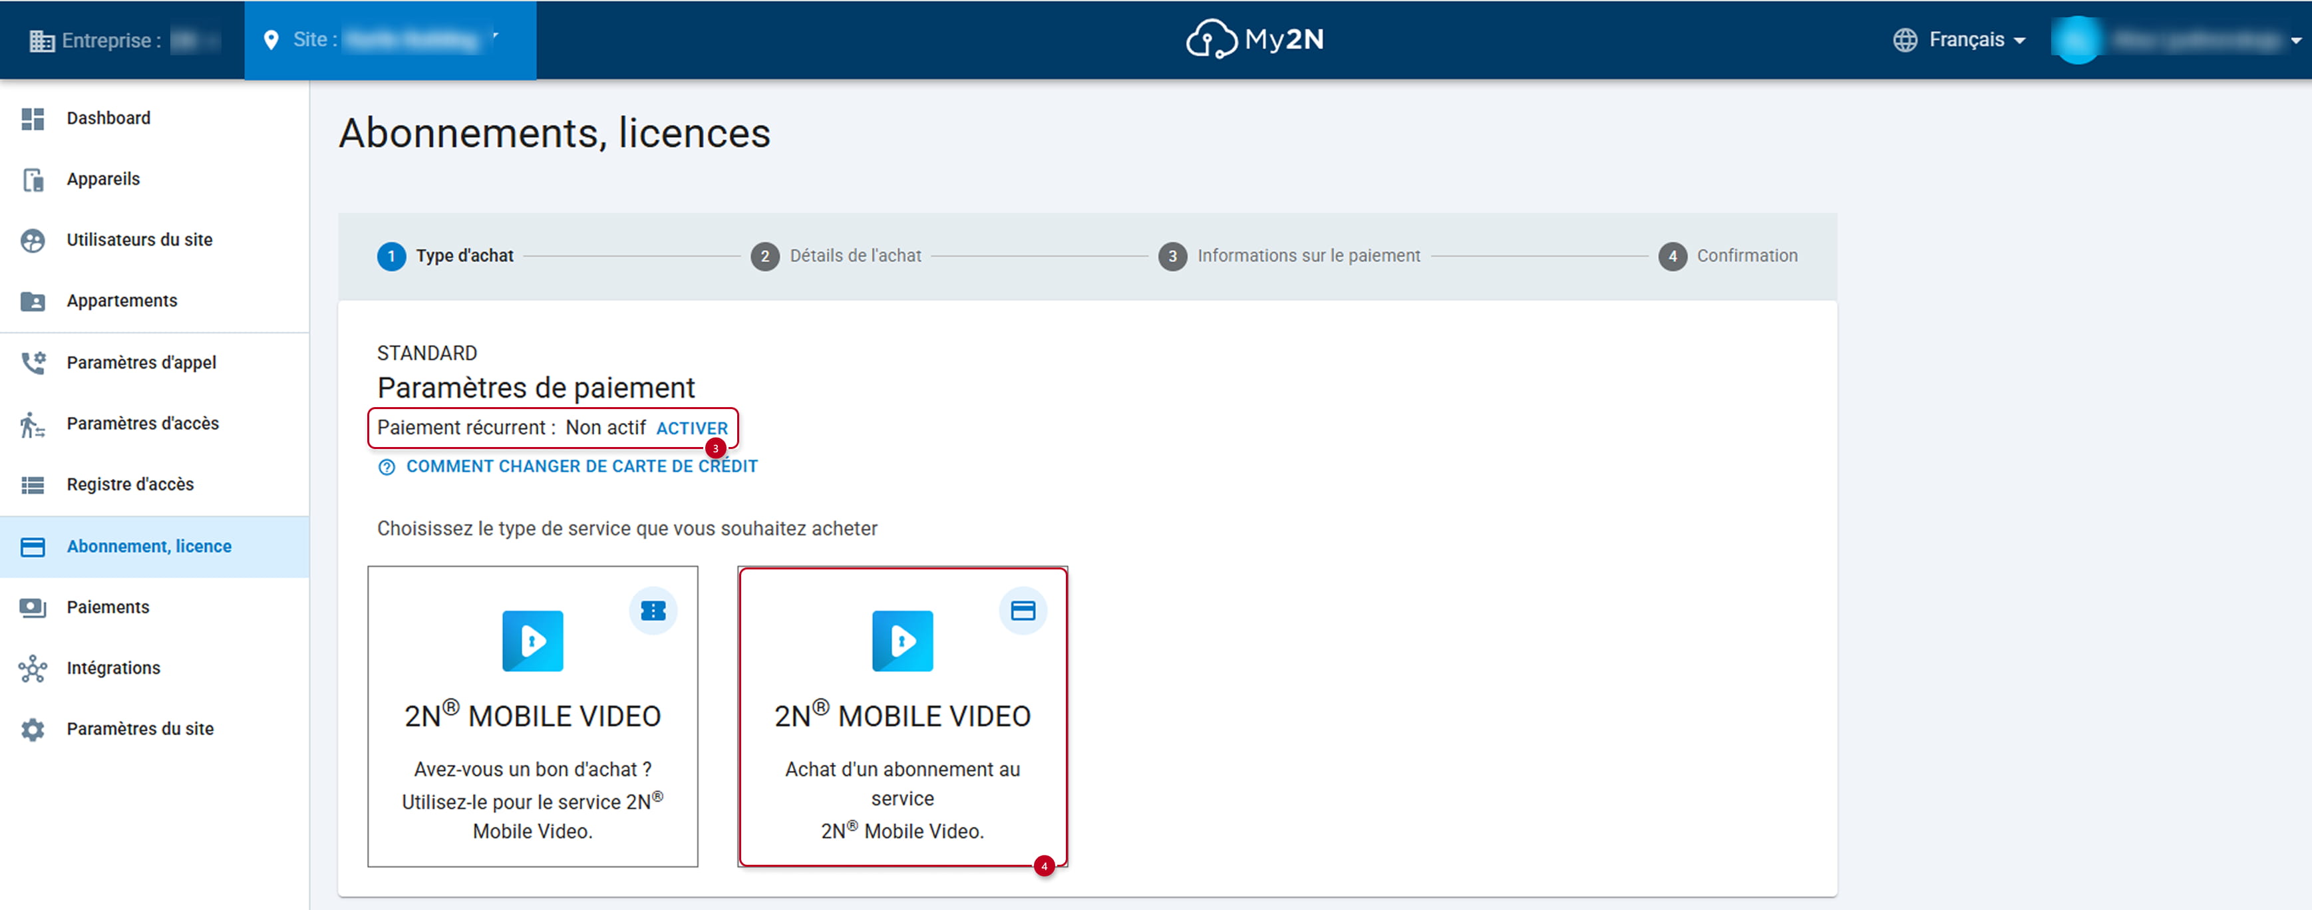The width and height of the screenshot is (2312, 910).
Task: Click 'Paiement récurrent : Non actif' text
Action: click(x=511, y=428)
